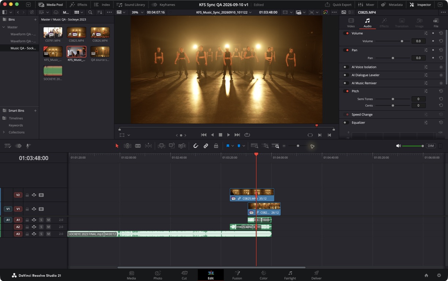Toggle the DIM audio button

[x=431, y=146]
